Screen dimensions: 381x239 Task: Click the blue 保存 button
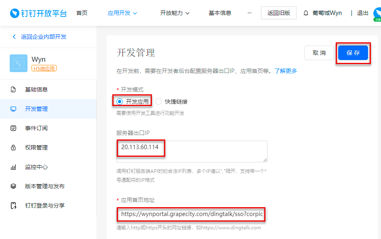[x=353, y=53]
